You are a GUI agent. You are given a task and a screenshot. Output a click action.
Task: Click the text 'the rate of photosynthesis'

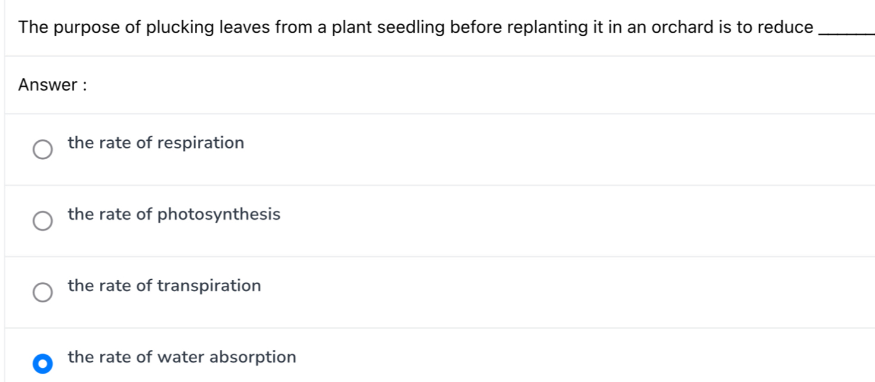tap(174, 214)
